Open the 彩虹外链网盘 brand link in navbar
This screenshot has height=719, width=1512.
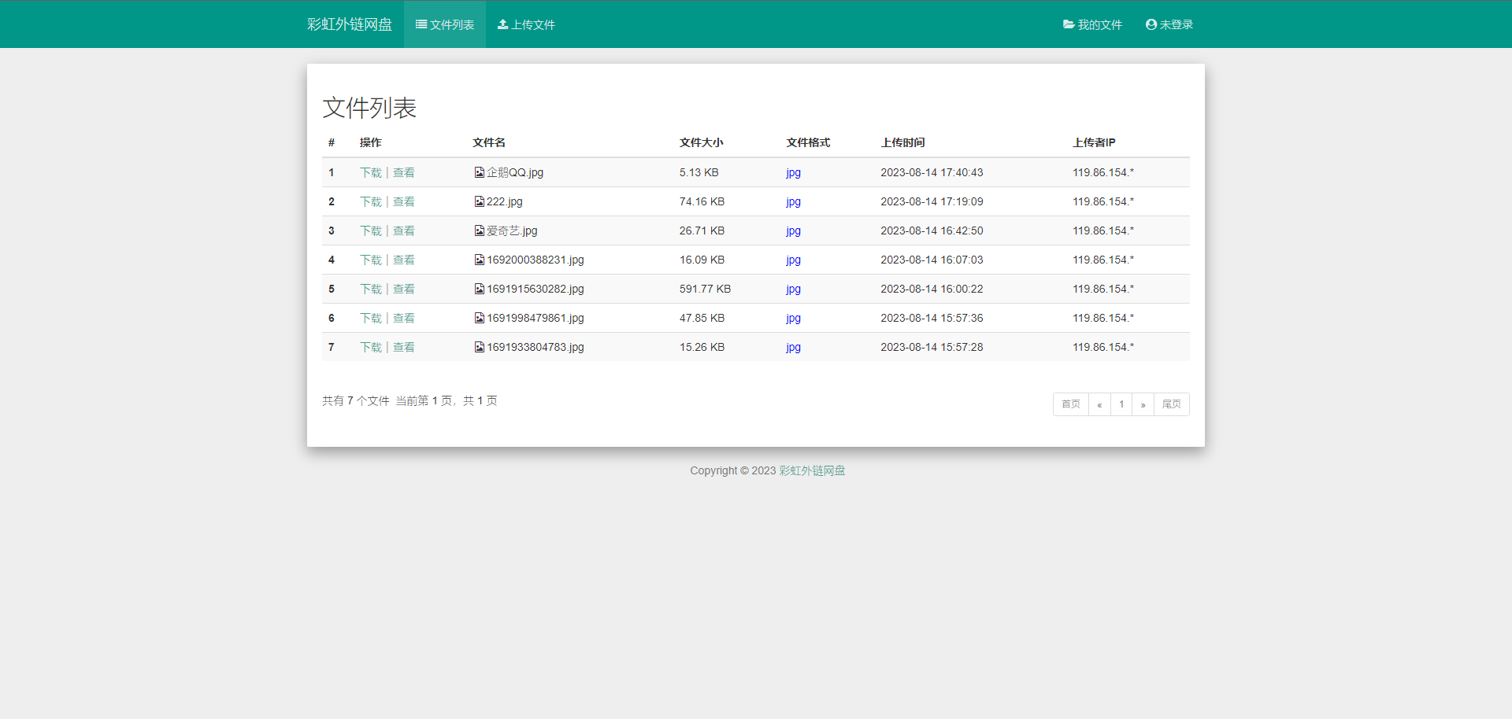coord(350,24)
